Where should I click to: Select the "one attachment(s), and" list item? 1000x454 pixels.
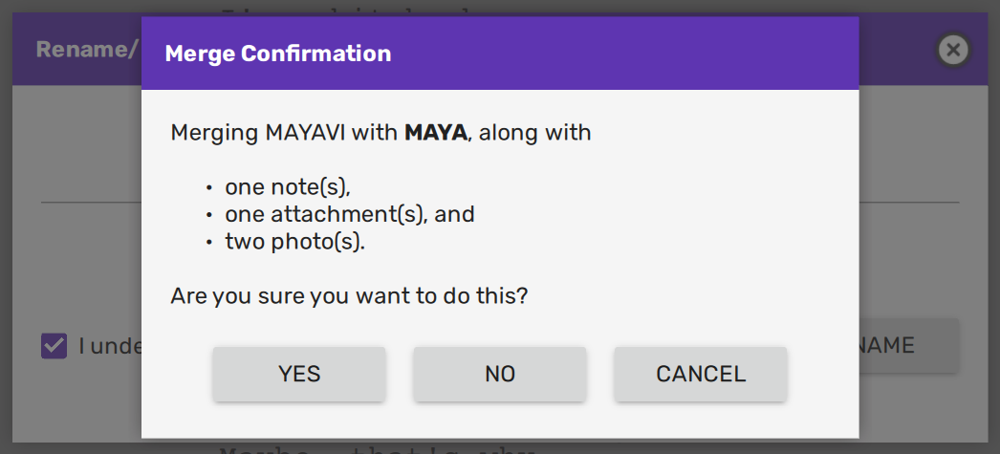350,214
